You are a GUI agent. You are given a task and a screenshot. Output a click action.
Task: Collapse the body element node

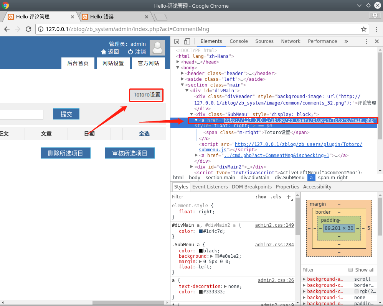tap(178, 67)
